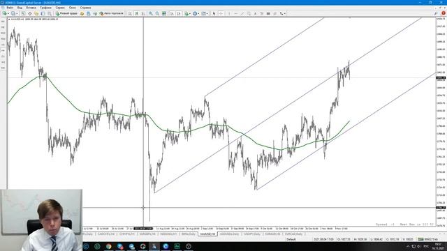The height and width of the screenshot is (251, 447).
Task: Switch to the CADCHFx,H4 chart tab
Action: coord(105,234)
